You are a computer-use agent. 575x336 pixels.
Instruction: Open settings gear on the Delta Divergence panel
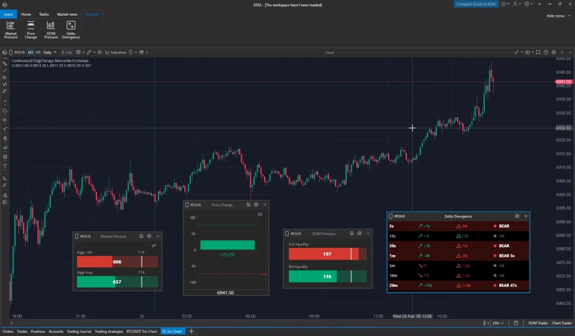point(517,216)
